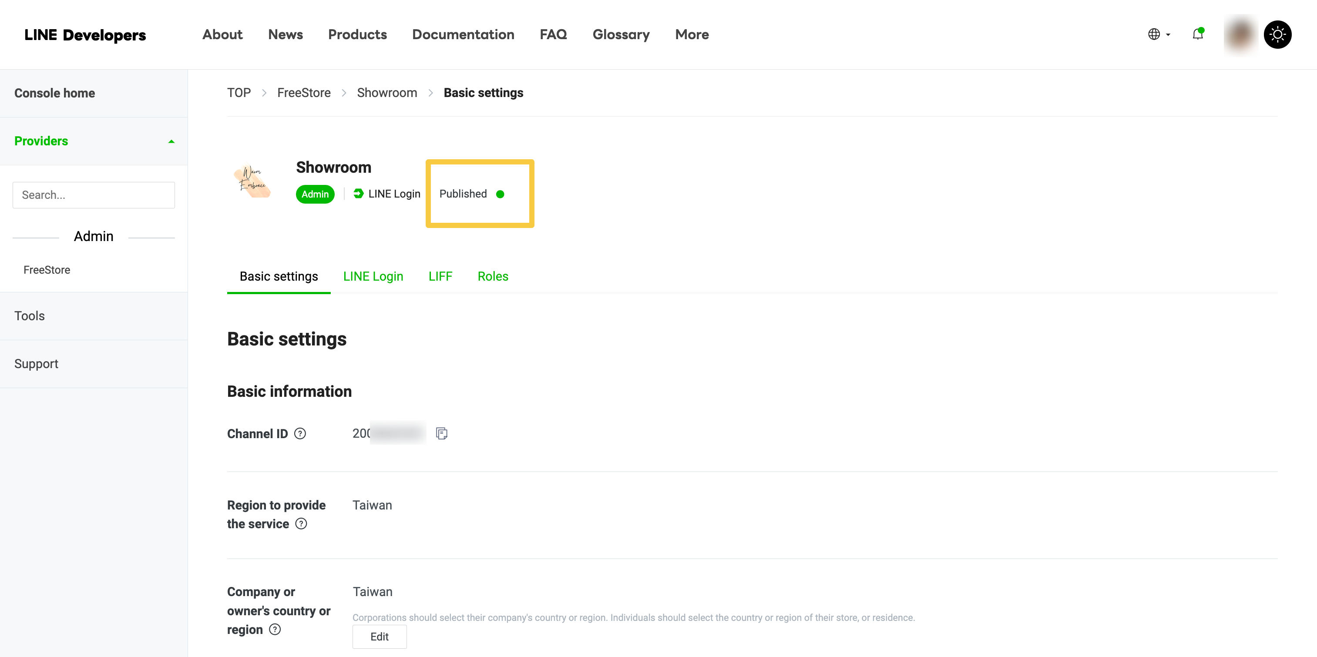1317x657 pixels.
Task: Open the More menu in top navigation
Action: pos(691,34)
